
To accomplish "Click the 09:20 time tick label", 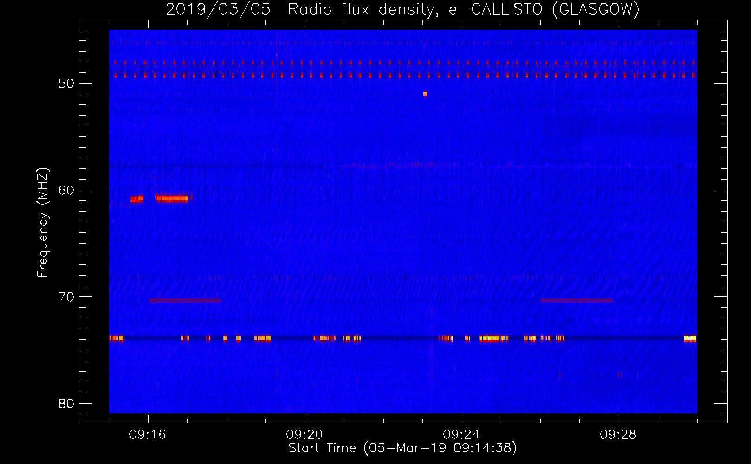I will click(x=304, y=435).
